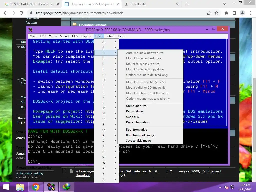Screen dimensions: 256x192
Task: Click the Wikipedia Download link
Action: pos(83,175)
